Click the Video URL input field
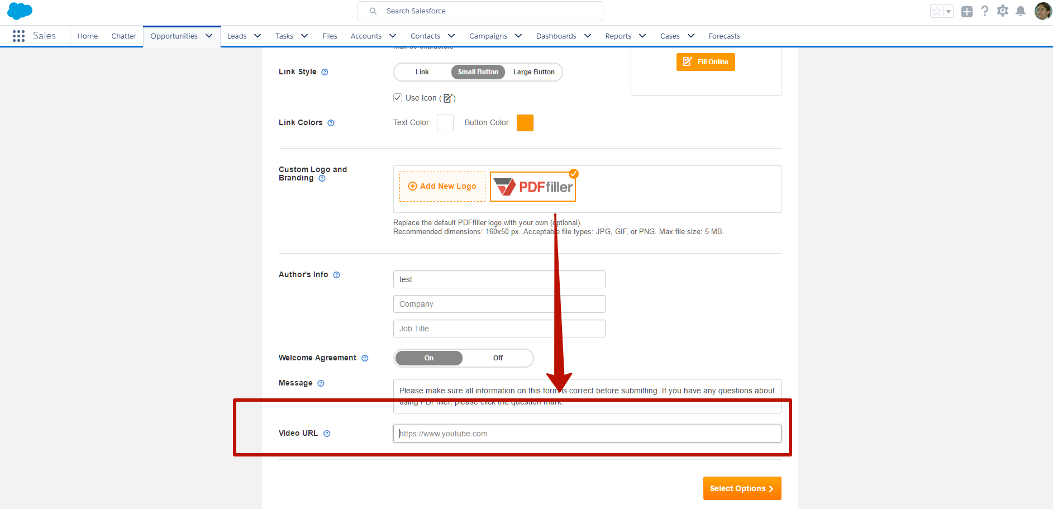Image resolution: width=1053 pixels, height=509 pixels. tap(587, 434)
